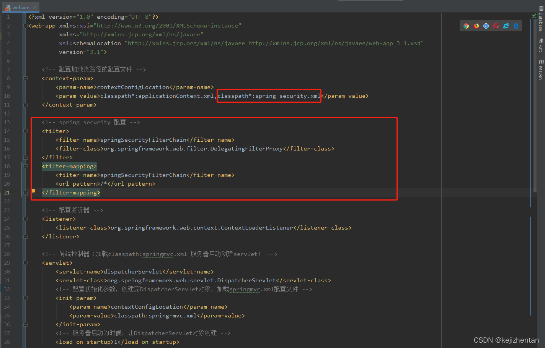Click fold marker at closing context-param tag
The width and height of the screenshot is (545, 348).
(25, 105)
